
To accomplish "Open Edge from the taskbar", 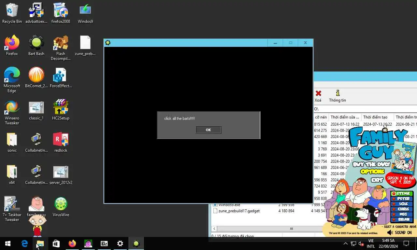I will 24,243.
